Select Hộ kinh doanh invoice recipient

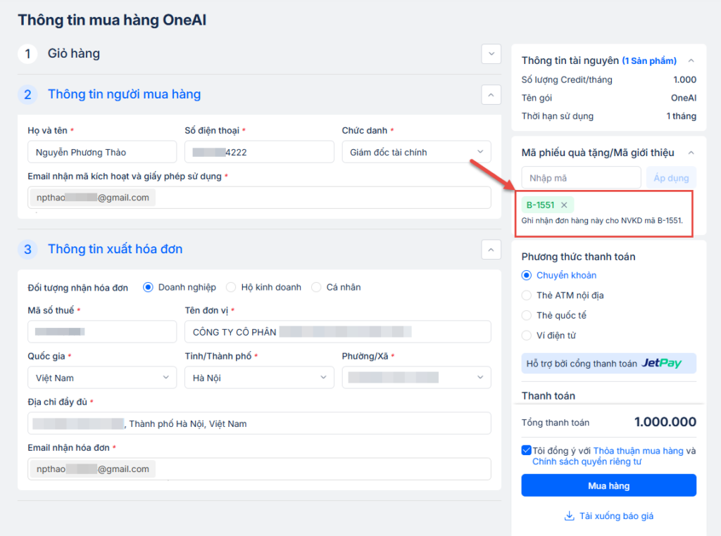231,287
